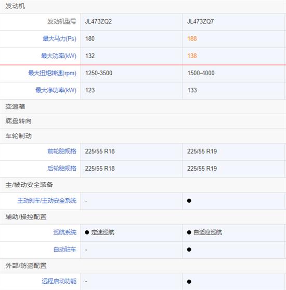The image size is (286, 290).
Task: Select the 123 net power value
Action: [x=90, y=90]
